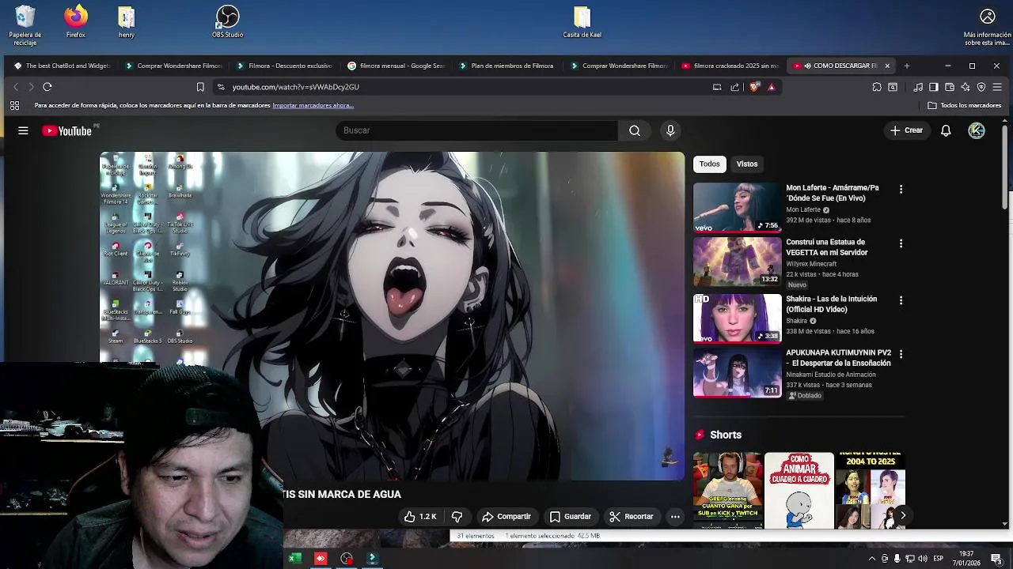Open options for APUKUNAPA KUTIMUYNIN video

coord(901,355)
